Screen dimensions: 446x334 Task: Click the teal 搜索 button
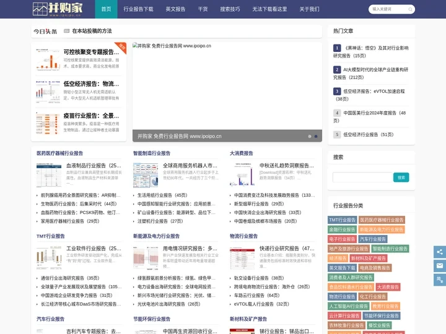[401, 178]
